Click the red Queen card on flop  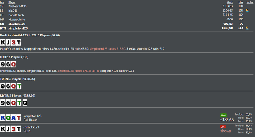click(13, 64)
